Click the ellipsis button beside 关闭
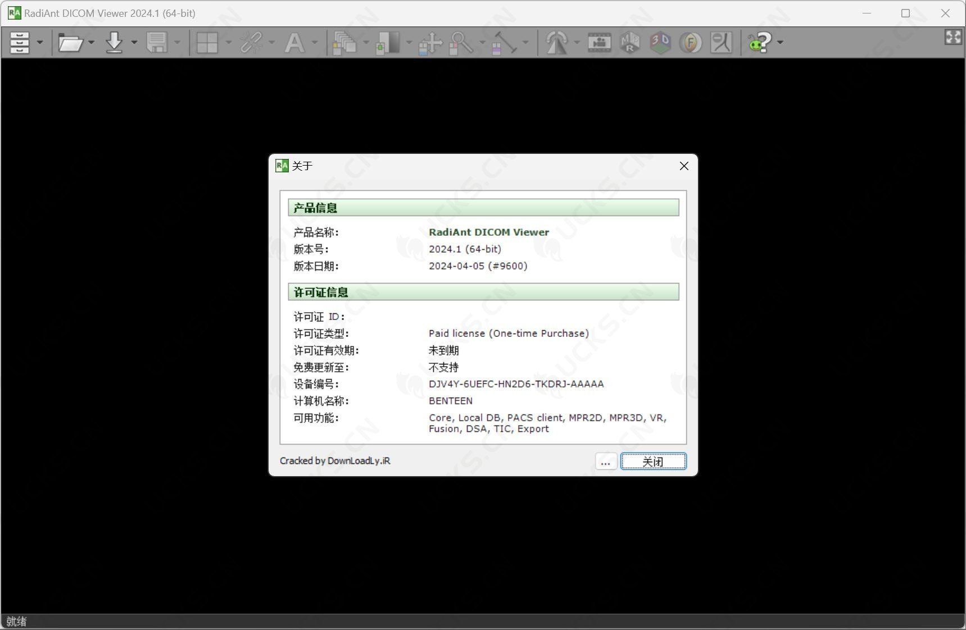 coord(606,462)
